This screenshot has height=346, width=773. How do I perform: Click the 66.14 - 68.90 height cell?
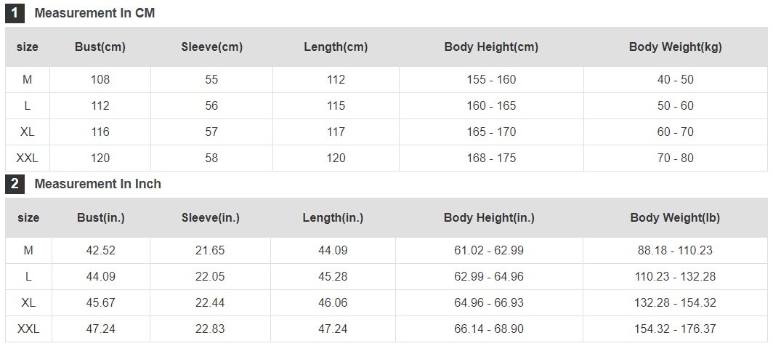tap(489, 329)
